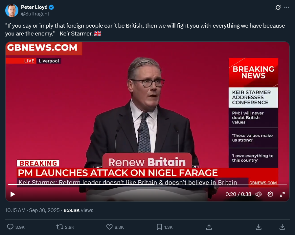Open the more options ellipsis menu
This screenshot has width=295, height=235.
pos(286,7)
